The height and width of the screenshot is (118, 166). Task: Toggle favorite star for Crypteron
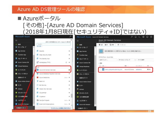[x=69, y=96]
